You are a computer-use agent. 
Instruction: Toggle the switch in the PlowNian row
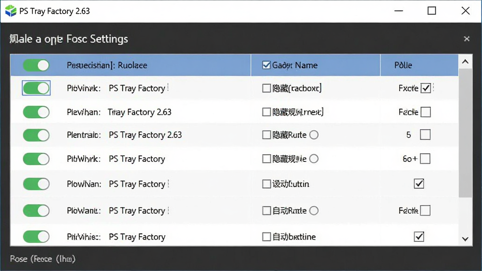pos(36,184)
